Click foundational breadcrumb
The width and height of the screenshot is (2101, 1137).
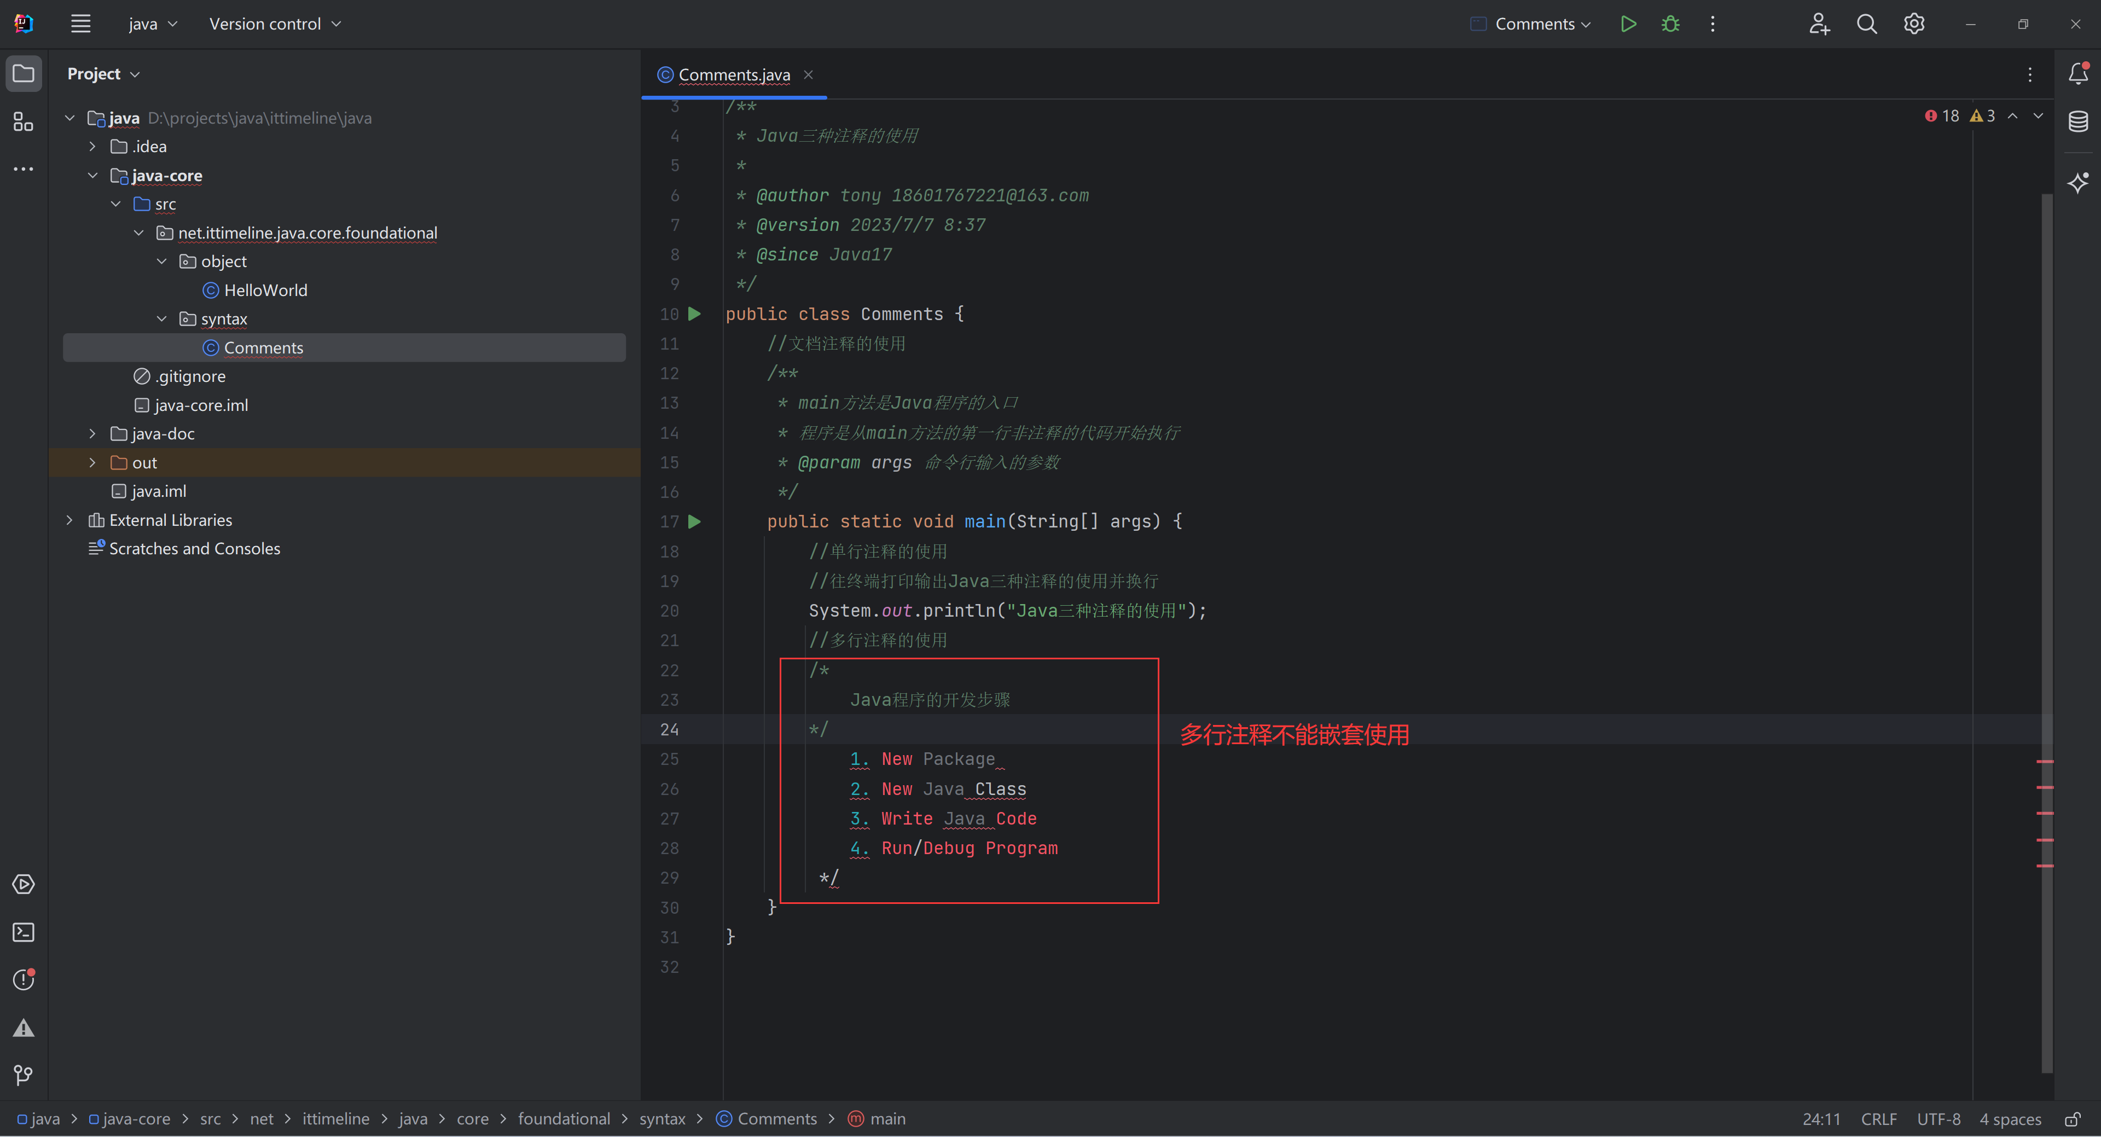(x=564, y=1119)
